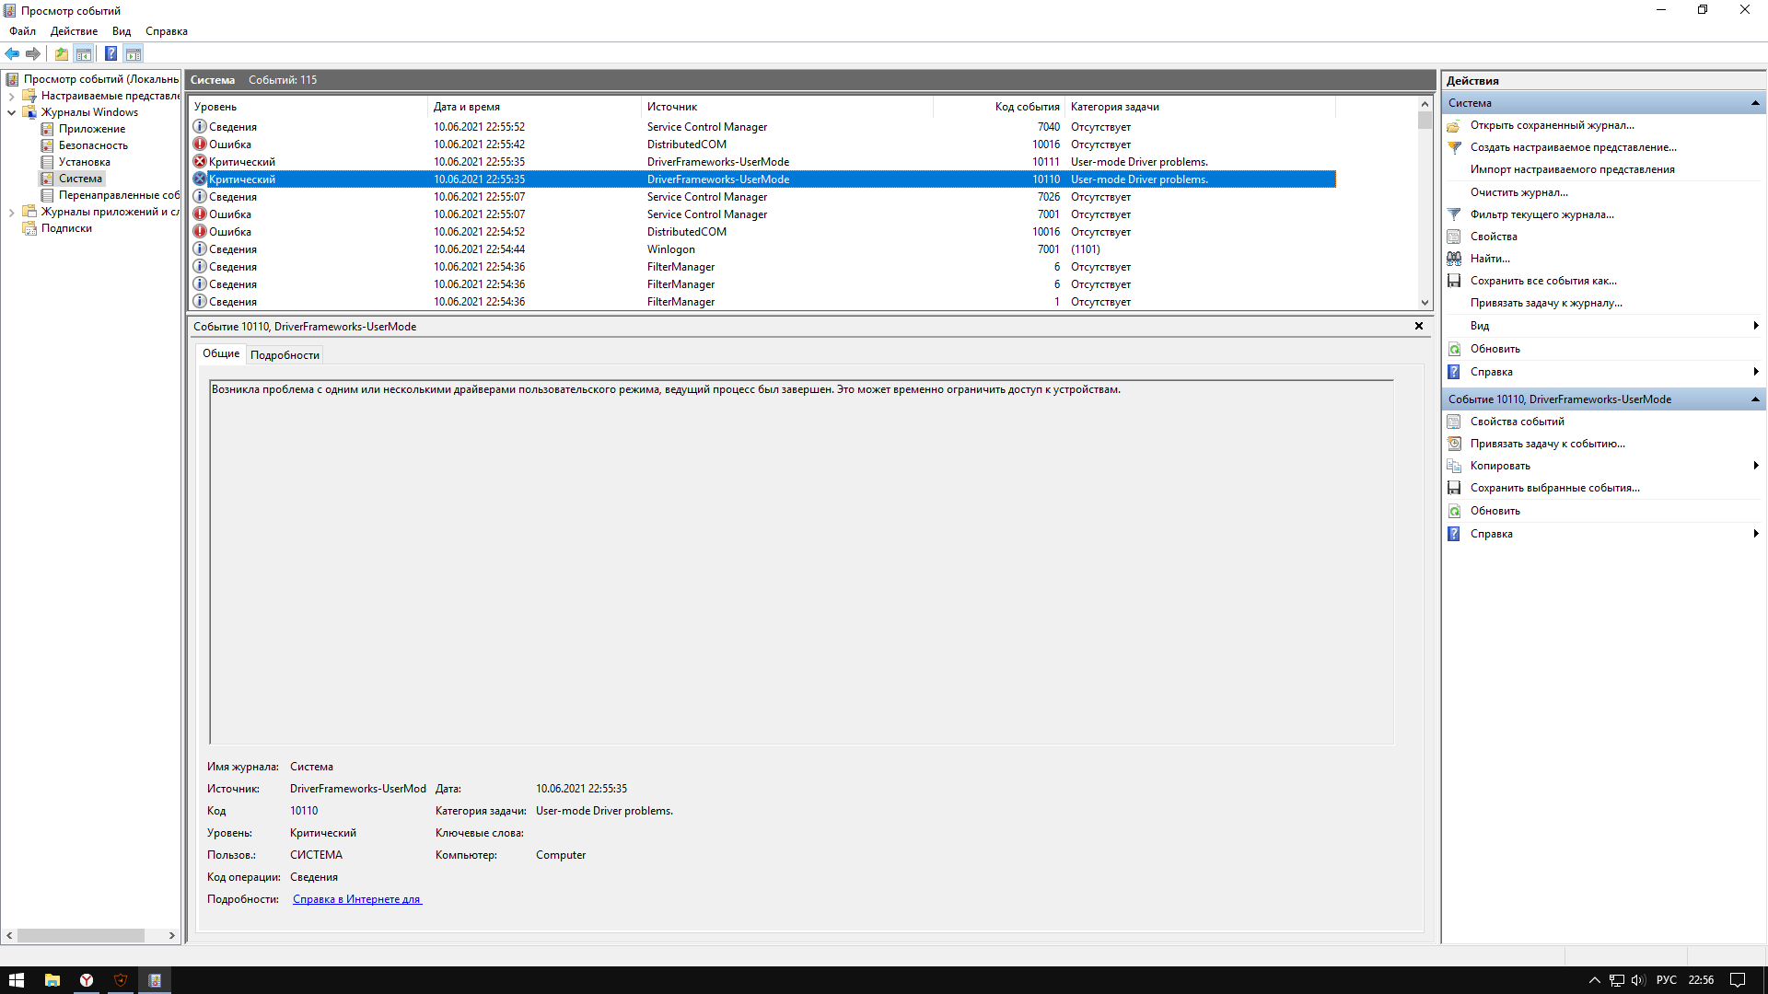Screen dimensions: 1768x994
Task: Click the tree pane horizontal scrollbar thumb
Action: coord(81,935)
